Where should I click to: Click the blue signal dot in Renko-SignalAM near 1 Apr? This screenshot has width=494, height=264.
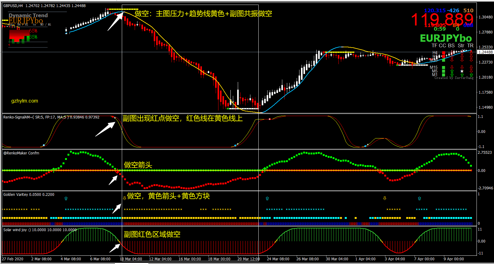coord(365,146)
